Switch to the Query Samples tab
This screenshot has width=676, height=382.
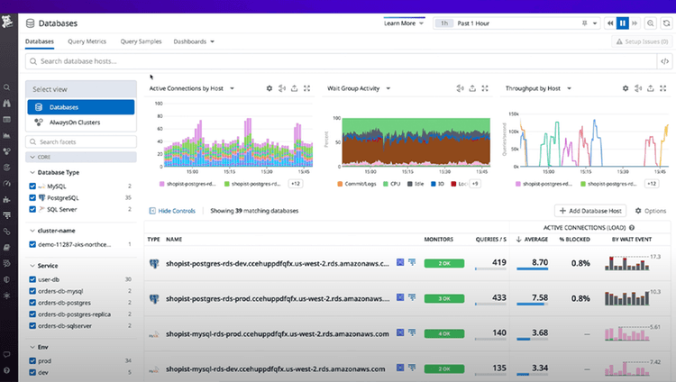tap(141, 41)
